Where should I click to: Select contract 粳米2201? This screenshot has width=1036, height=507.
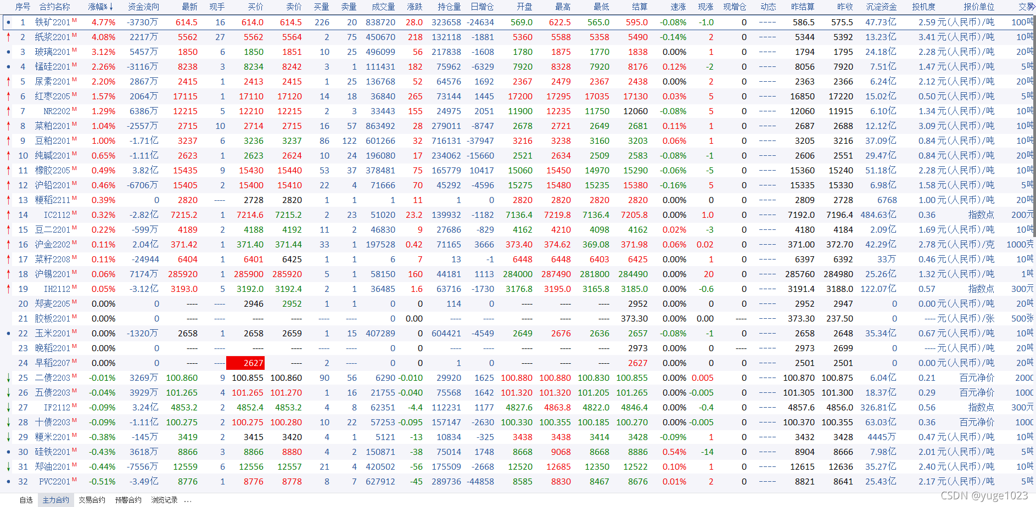pyautogui.click(x=53, y=437)
